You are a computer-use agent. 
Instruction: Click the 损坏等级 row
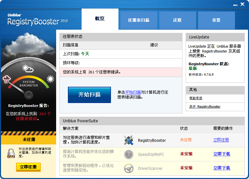tap(121, 63)
